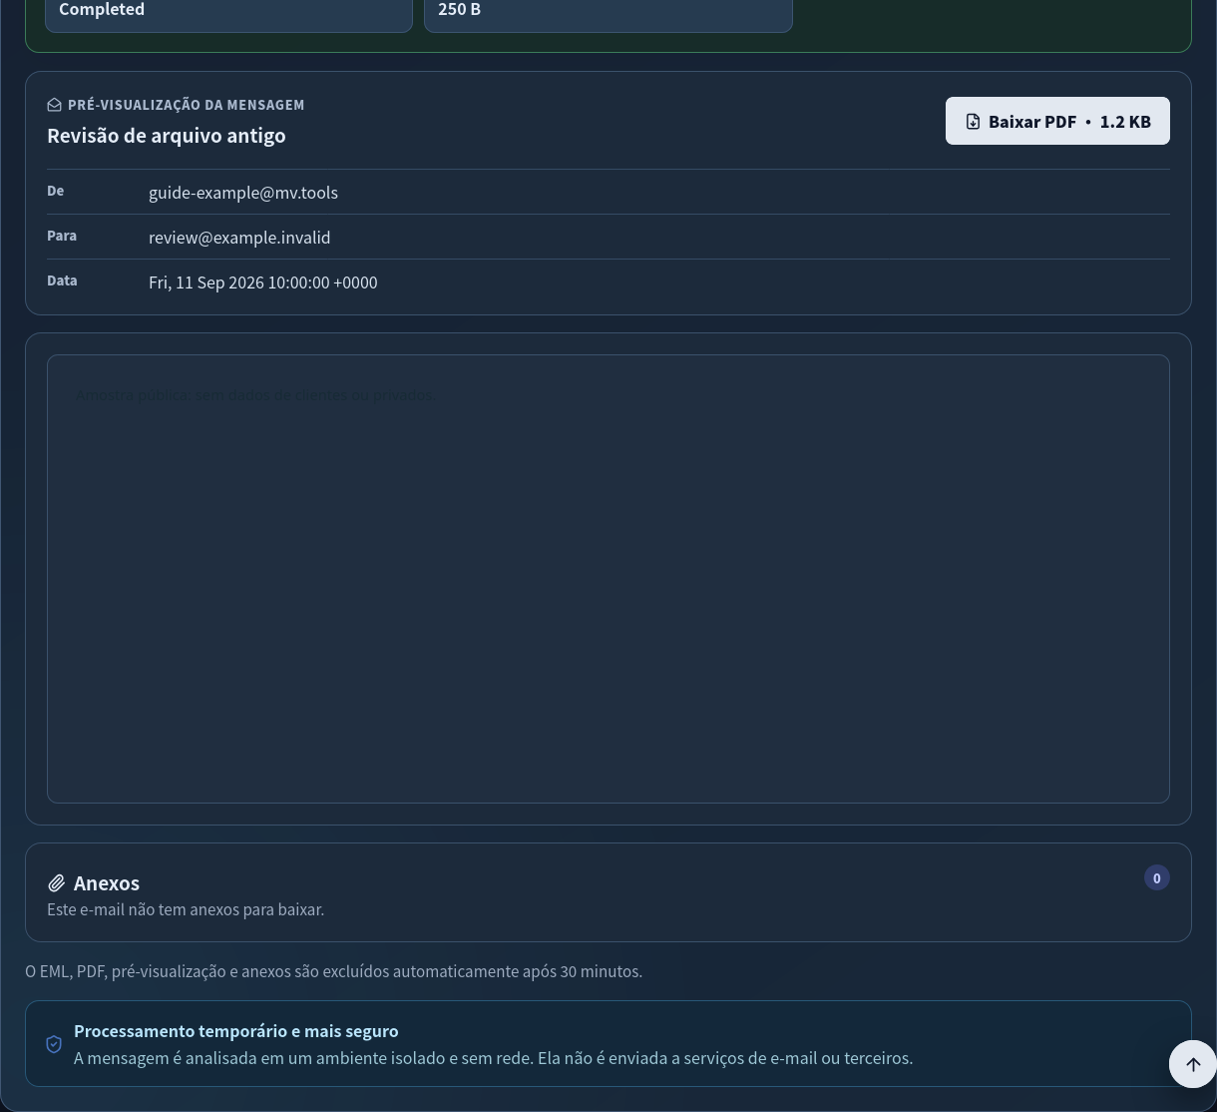Click the 30 minutos auto-deletion notice
This screenshot has height=1112, width=1217.
tap(333, 970)
